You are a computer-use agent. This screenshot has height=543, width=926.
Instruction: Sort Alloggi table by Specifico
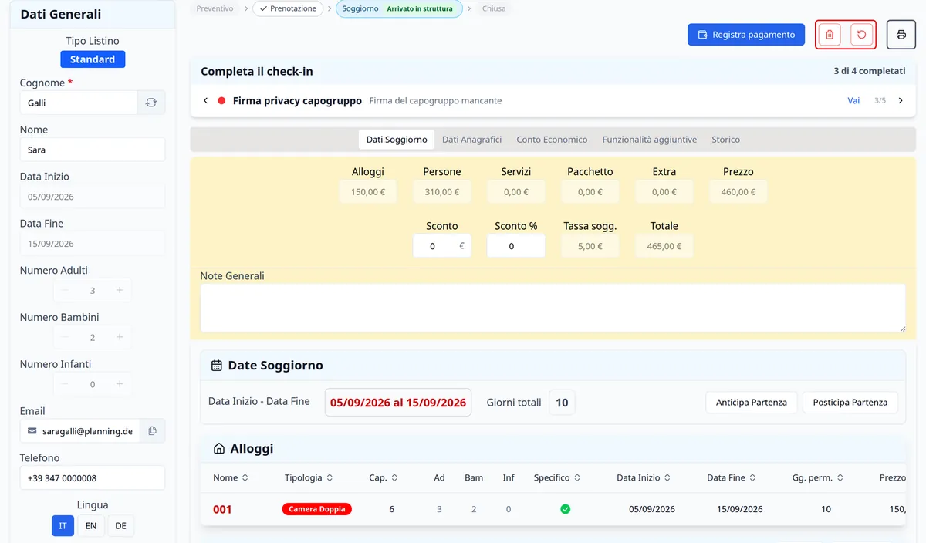tap(556, 477)
